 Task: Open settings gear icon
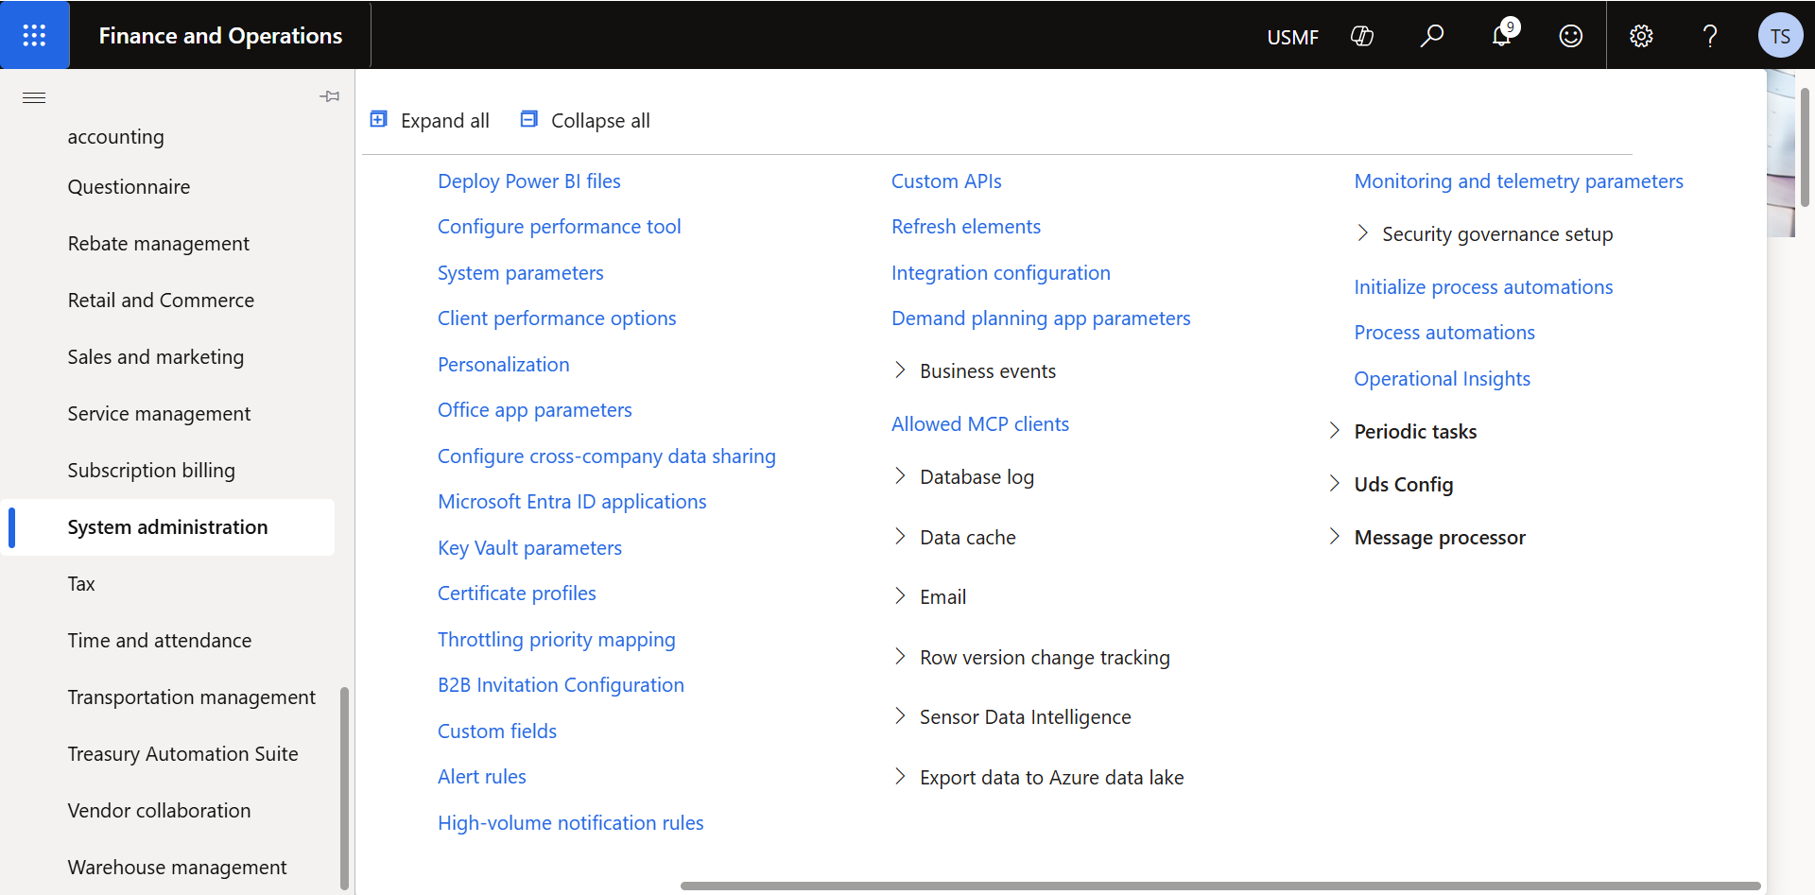[x=1641, y=36]
